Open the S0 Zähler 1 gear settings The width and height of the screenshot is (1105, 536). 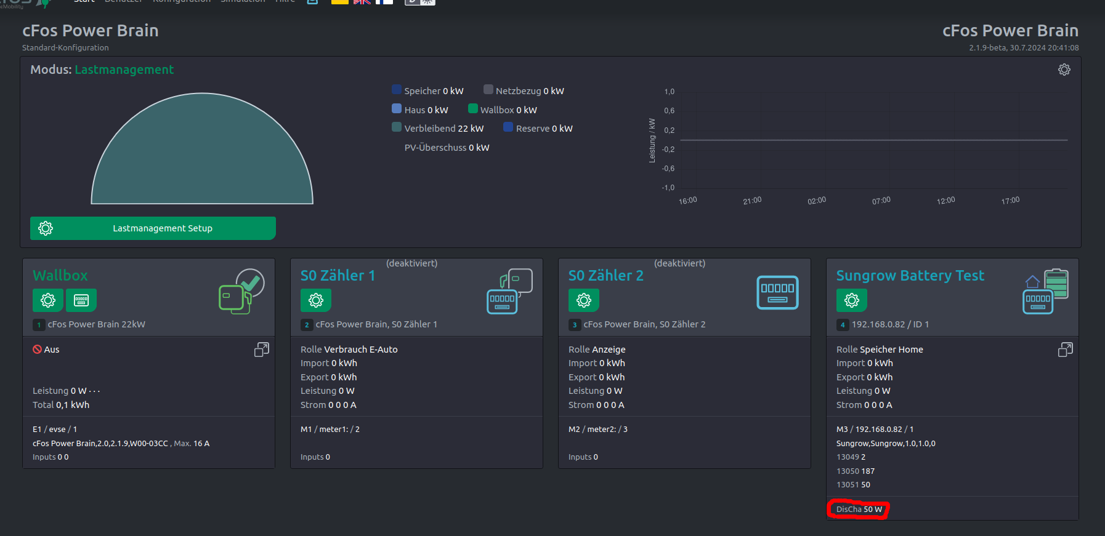click(316, 300)
